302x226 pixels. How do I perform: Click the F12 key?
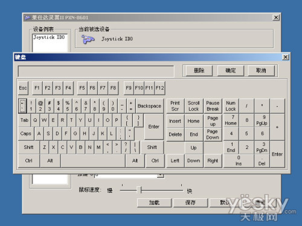(159, 88)
